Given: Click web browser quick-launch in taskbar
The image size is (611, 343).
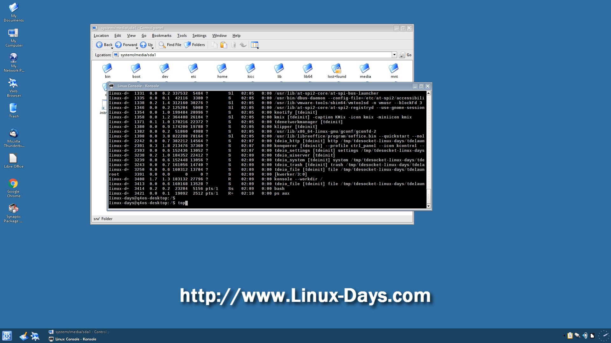Looking at the screenshot, I should pos(35,336).
